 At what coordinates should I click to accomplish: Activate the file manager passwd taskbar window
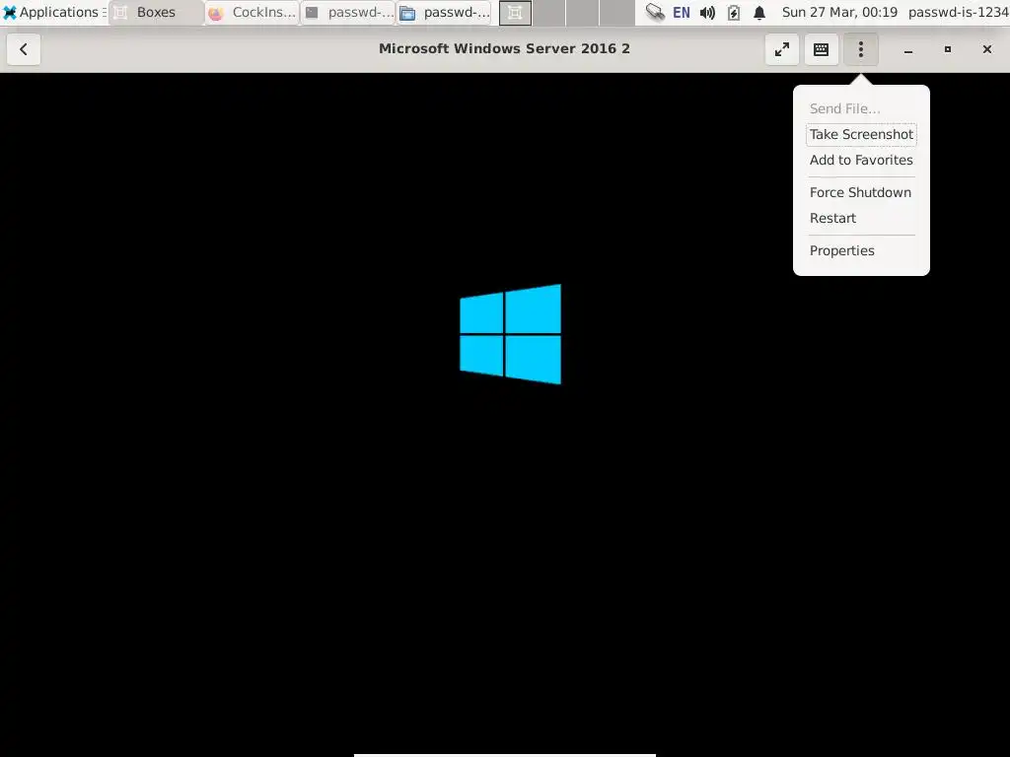(x=445, y=12)
